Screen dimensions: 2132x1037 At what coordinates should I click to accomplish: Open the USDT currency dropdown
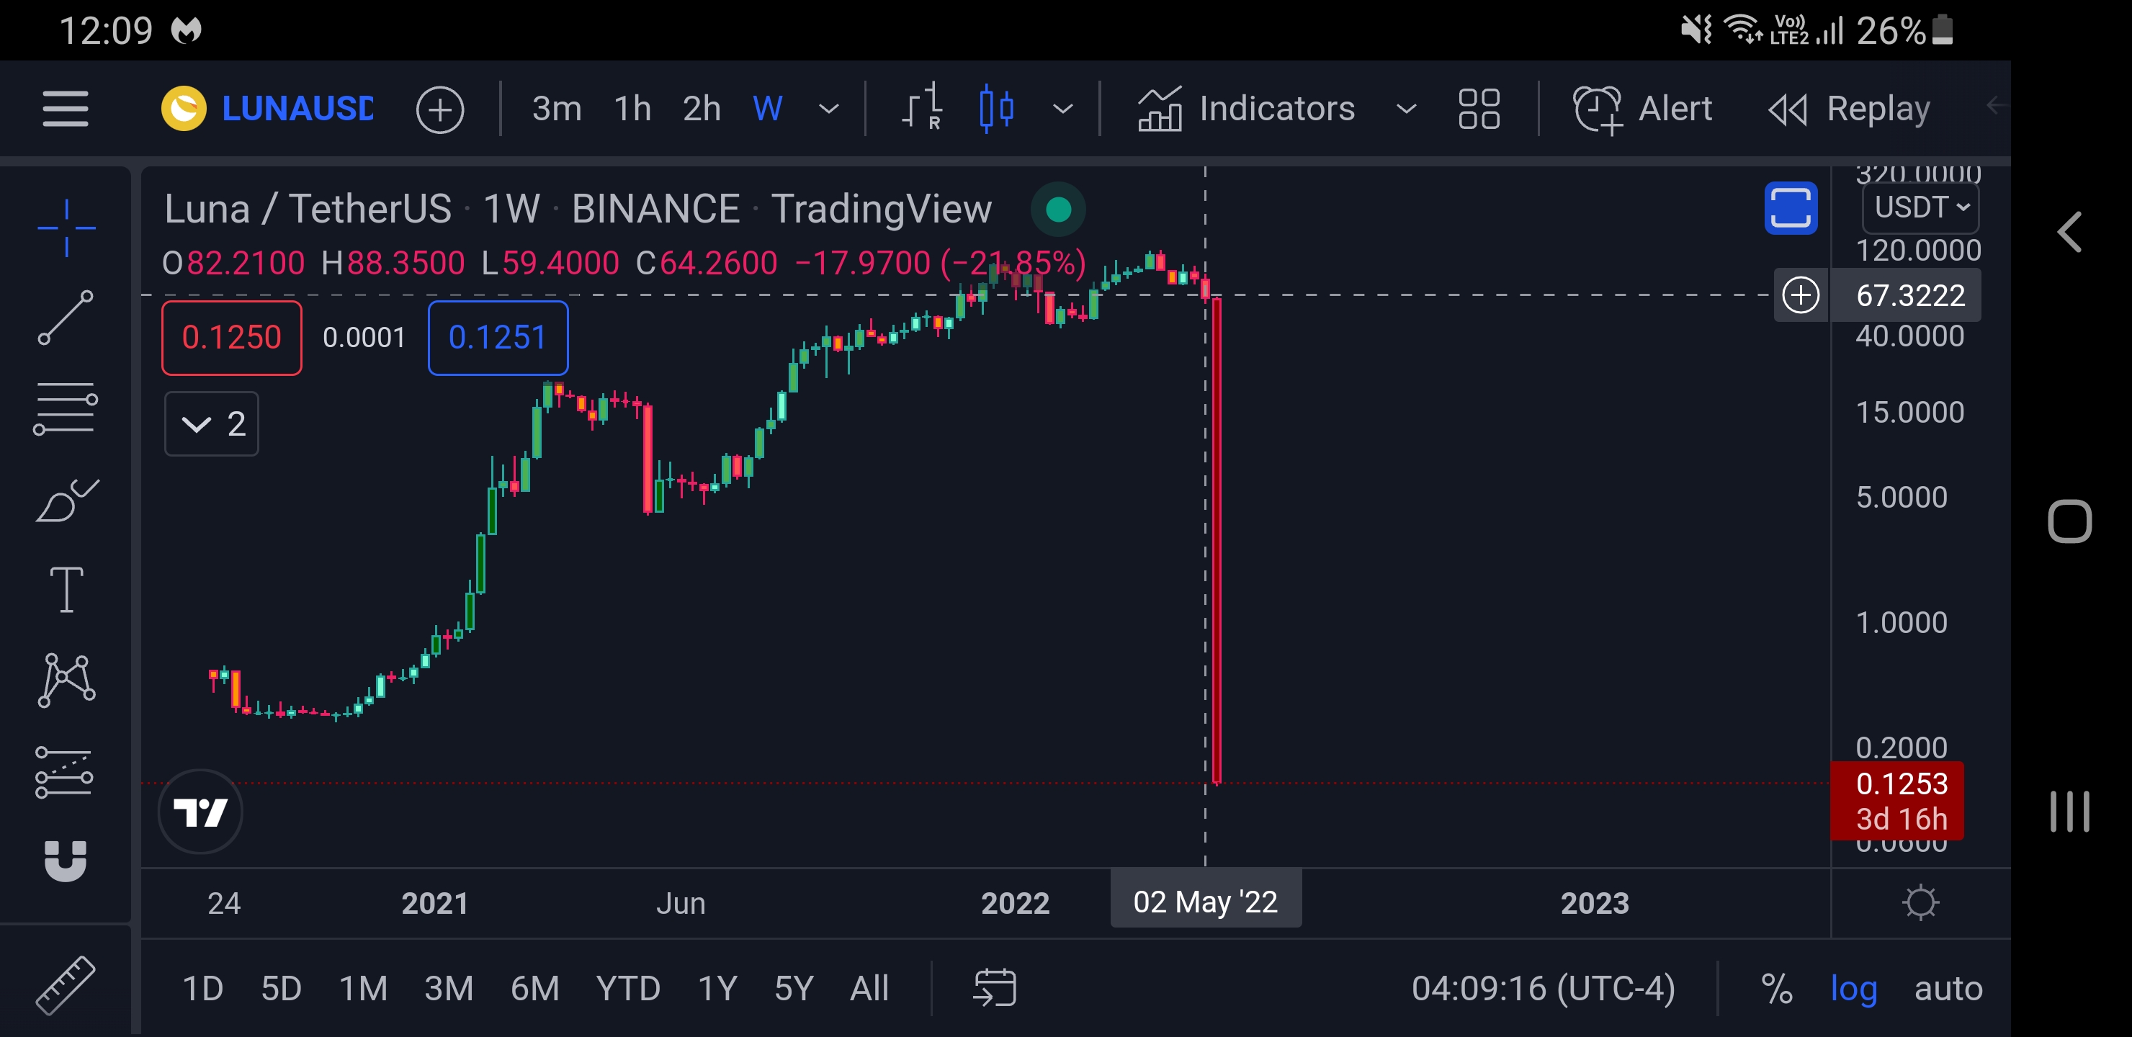pyautogui.click(x=1921, y=207)
